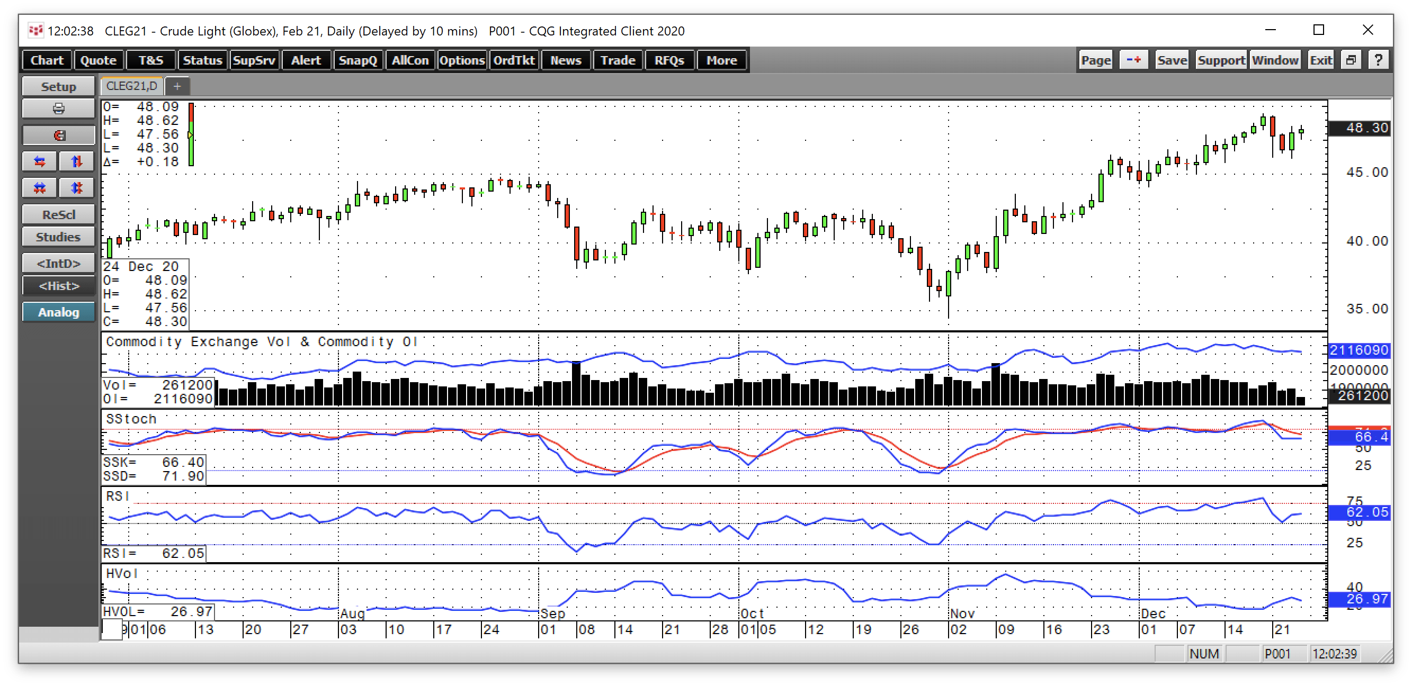This screenshot has width=1412, height=686.
Task: Click the CQG application icon in title bar
Action: (x=35, y=31)
